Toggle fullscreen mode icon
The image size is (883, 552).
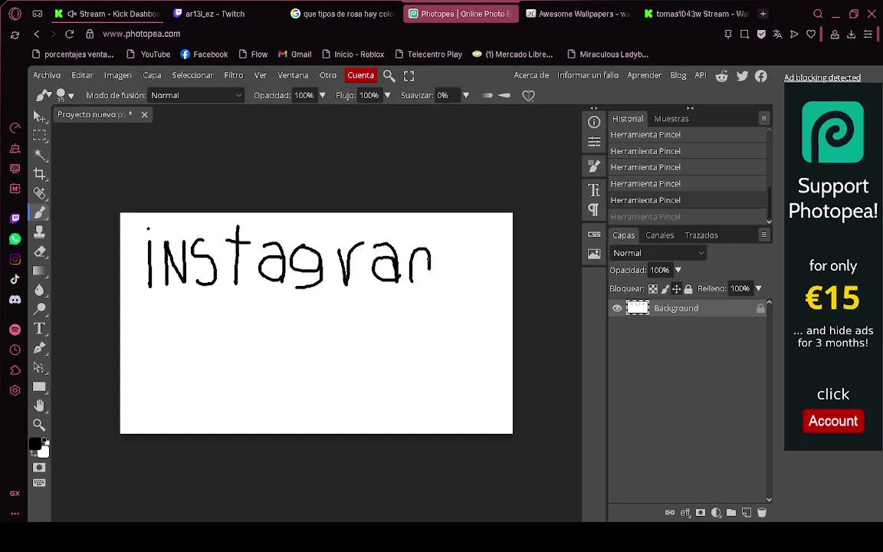(x=409, y=75)
